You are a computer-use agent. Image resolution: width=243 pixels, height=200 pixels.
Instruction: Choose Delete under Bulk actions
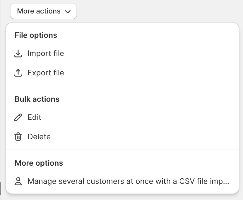(122, 137)
